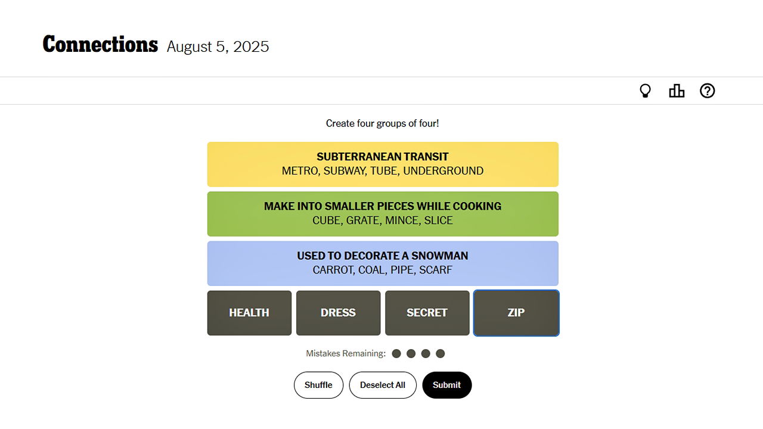Click the green cooking-terms group banner

click(383, 213)
